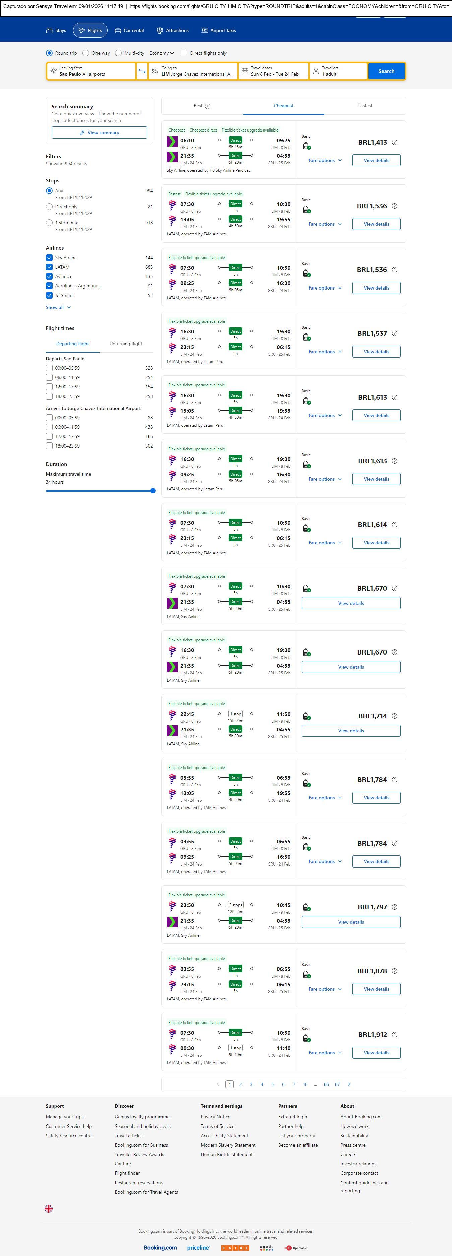Viewport: 452px width, 1256px height.
Task: Open the Returning flight times tab
Action: (126, 344)
